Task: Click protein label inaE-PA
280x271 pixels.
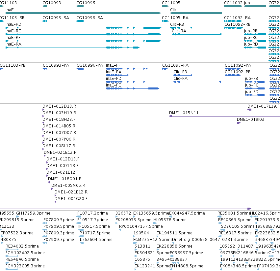Action: click(114, 72)
